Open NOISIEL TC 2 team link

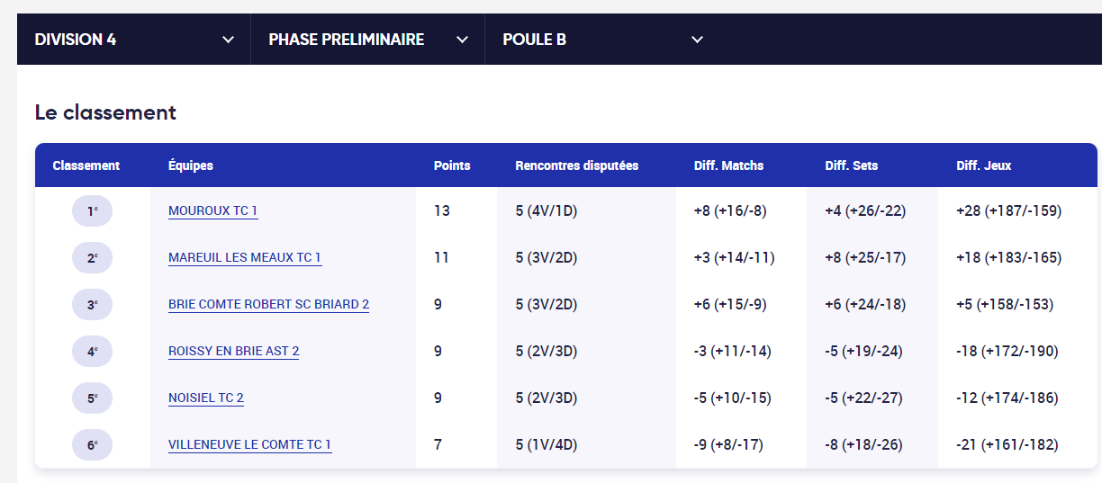coord(206,398)
